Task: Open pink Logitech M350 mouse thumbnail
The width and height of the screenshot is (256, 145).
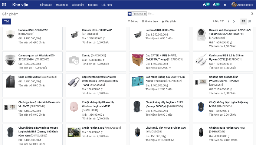Action: coord(74,107)
